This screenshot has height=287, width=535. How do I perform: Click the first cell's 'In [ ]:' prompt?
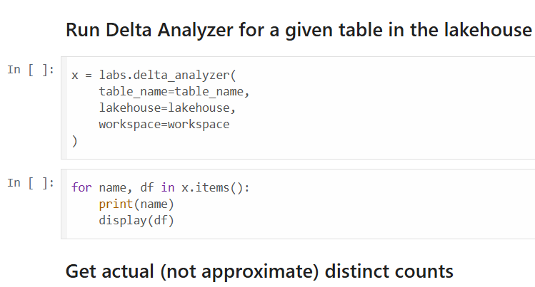point(31,70)
